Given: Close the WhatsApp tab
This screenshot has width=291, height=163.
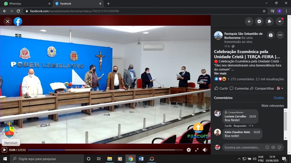Looking at the screenshot, I should coord(49,3).
